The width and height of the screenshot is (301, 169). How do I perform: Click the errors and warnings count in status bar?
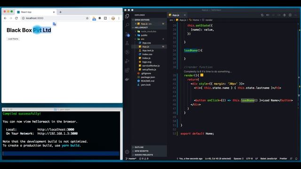click(x=144, y=159)
